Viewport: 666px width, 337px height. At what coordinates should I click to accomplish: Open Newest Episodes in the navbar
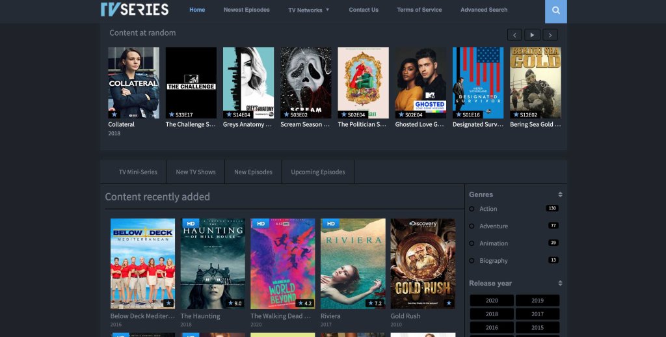tap(246, 9)
